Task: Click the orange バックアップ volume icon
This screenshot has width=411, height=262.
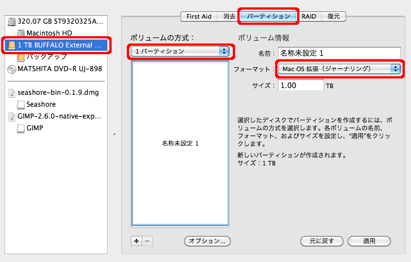Action: 21,56
